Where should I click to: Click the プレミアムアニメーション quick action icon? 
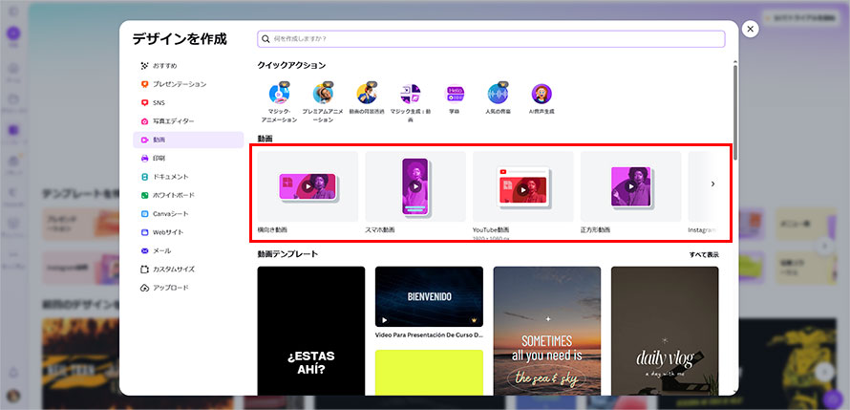point(323,94)
